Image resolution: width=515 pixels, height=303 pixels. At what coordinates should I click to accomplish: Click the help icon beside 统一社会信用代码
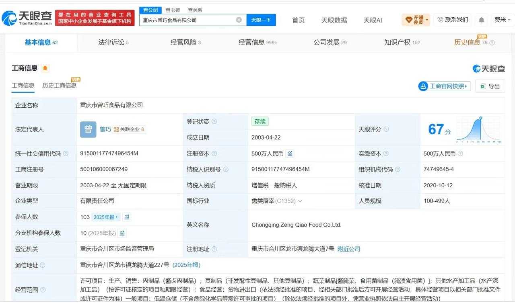tap(66, 154)
